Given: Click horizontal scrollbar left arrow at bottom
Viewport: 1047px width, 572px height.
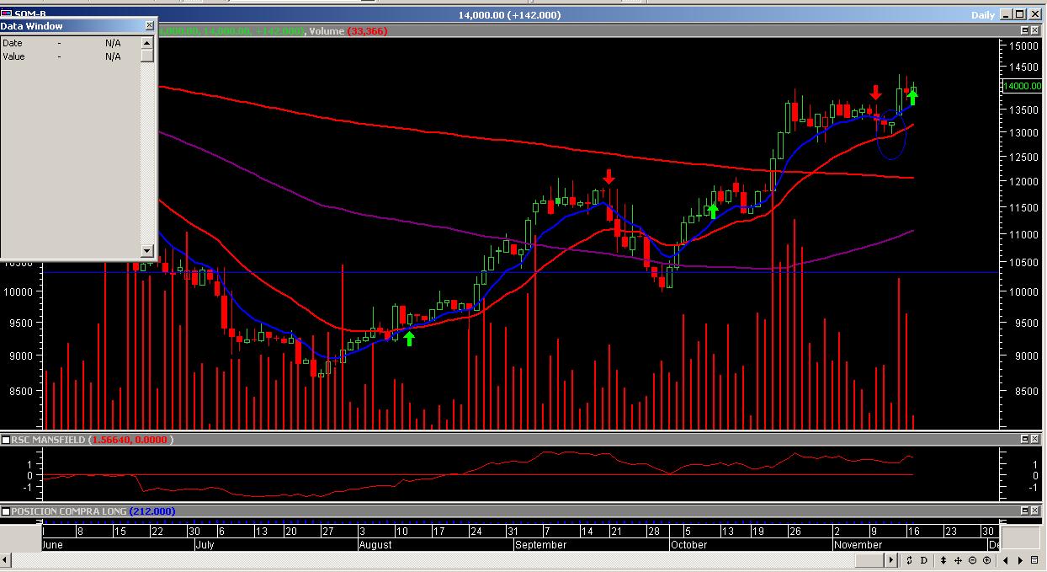Looking at the screenshot, I should coord(6,560).
